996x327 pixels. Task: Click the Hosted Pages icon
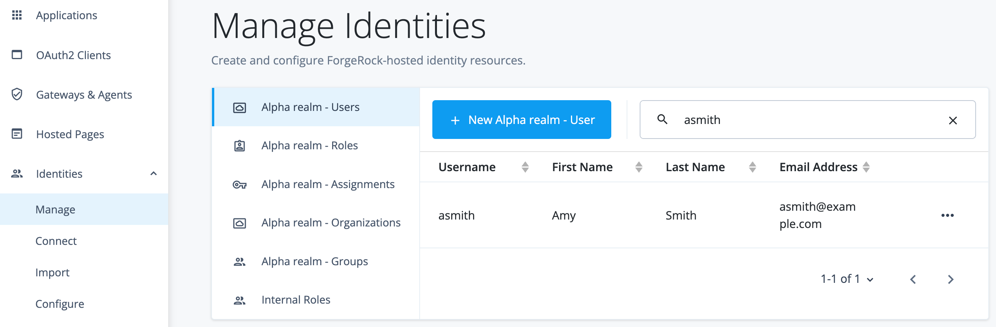pos(17,134)
